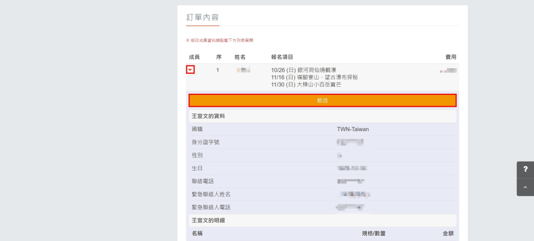This screenshot has width=534, height=241.
Task: Click the 11/16 福腳寮山 event entry
Action: [314, 77]
